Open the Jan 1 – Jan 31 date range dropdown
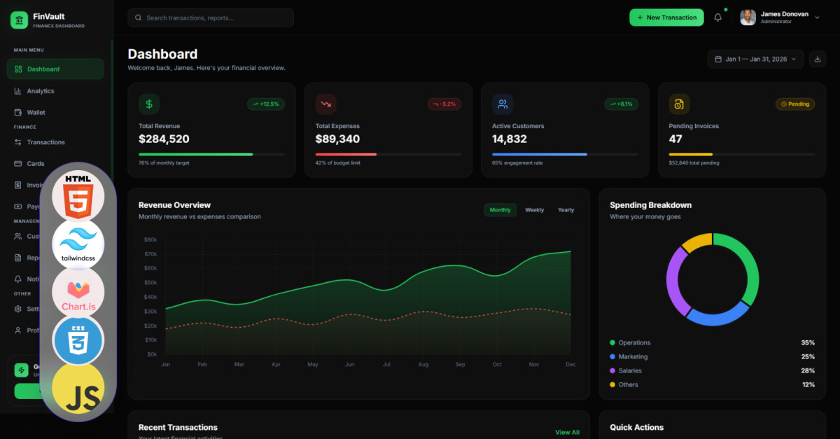This screenshot has height=439, width=840. 755,59
